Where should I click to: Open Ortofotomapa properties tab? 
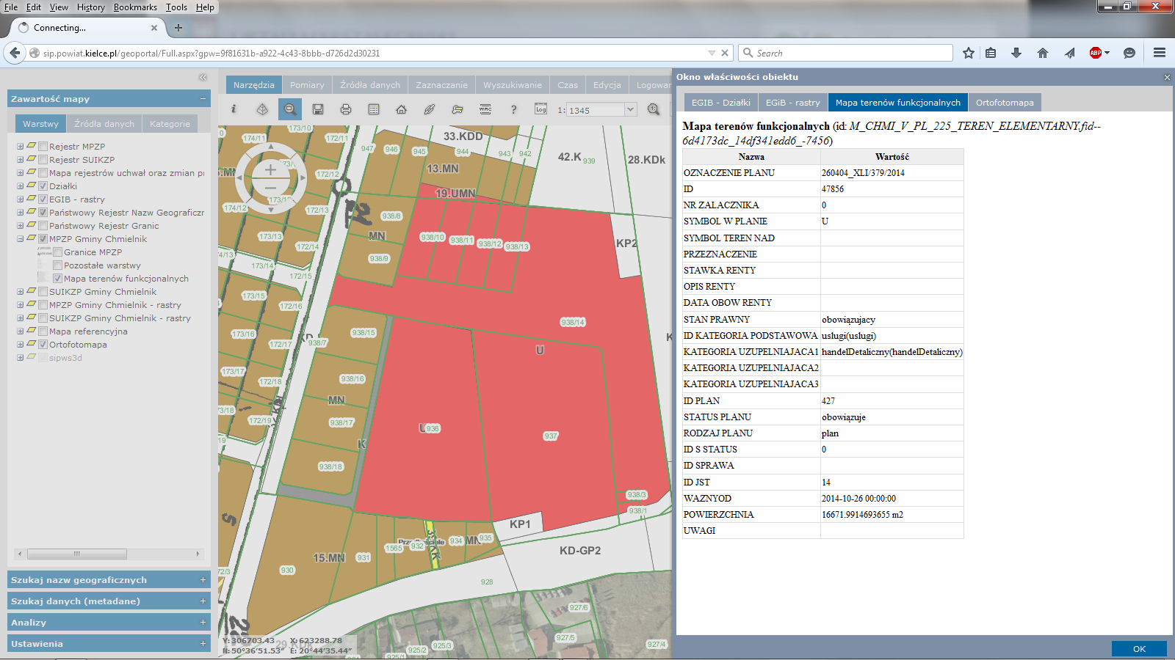pyautogui.click(x=1005, y=103)
